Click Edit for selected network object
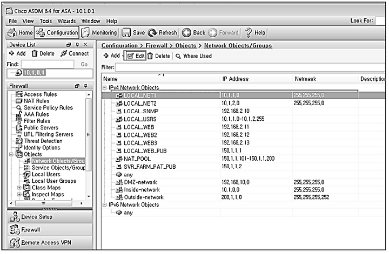Screen dimensions: 389x254 (136, 56)
